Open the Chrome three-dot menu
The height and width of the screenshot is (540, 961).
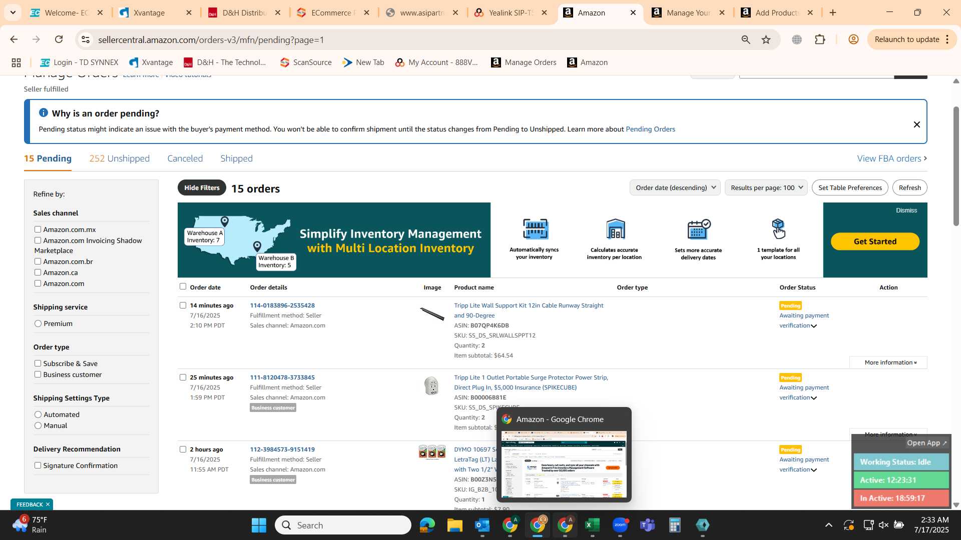click(x=947, y=39)
